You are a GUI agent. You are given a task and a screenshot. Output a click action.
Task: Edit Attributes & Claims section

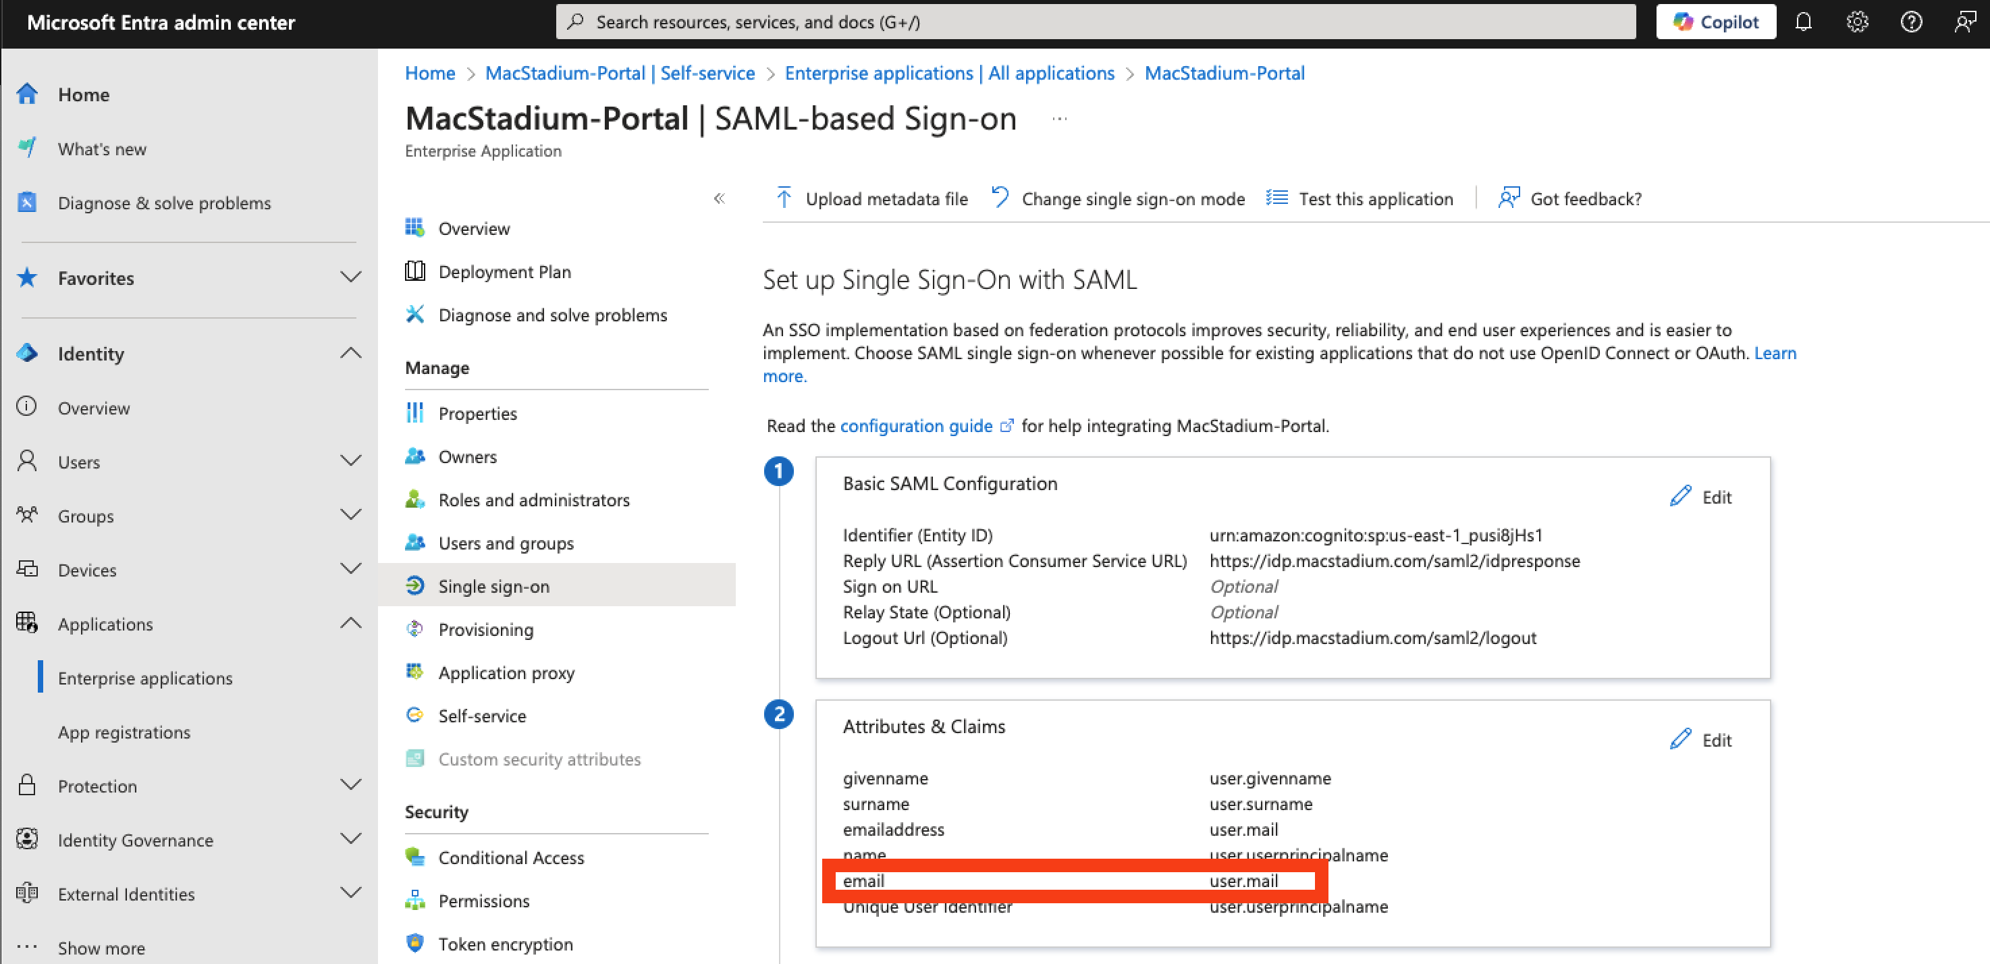1700,739
